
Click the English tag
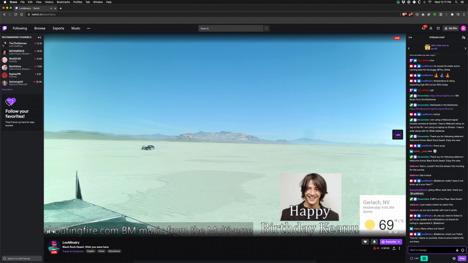pos(91,251)
